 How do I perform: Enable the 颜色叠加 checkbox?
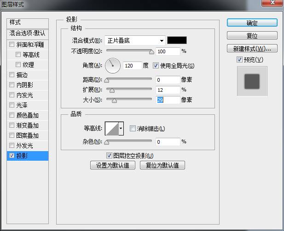coord(12,115)
